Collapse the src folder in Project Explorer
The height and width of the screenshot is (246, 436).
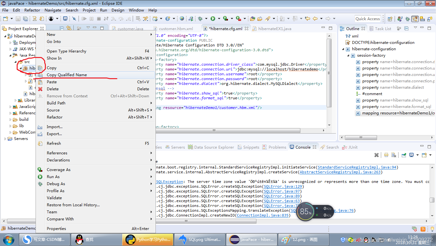(x=15, y=62)
